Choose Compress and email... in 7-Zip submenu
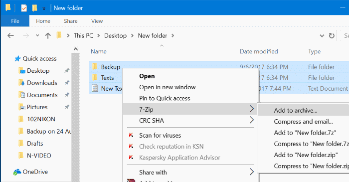This screenshot has height=182, width=349. coord(303,122)
